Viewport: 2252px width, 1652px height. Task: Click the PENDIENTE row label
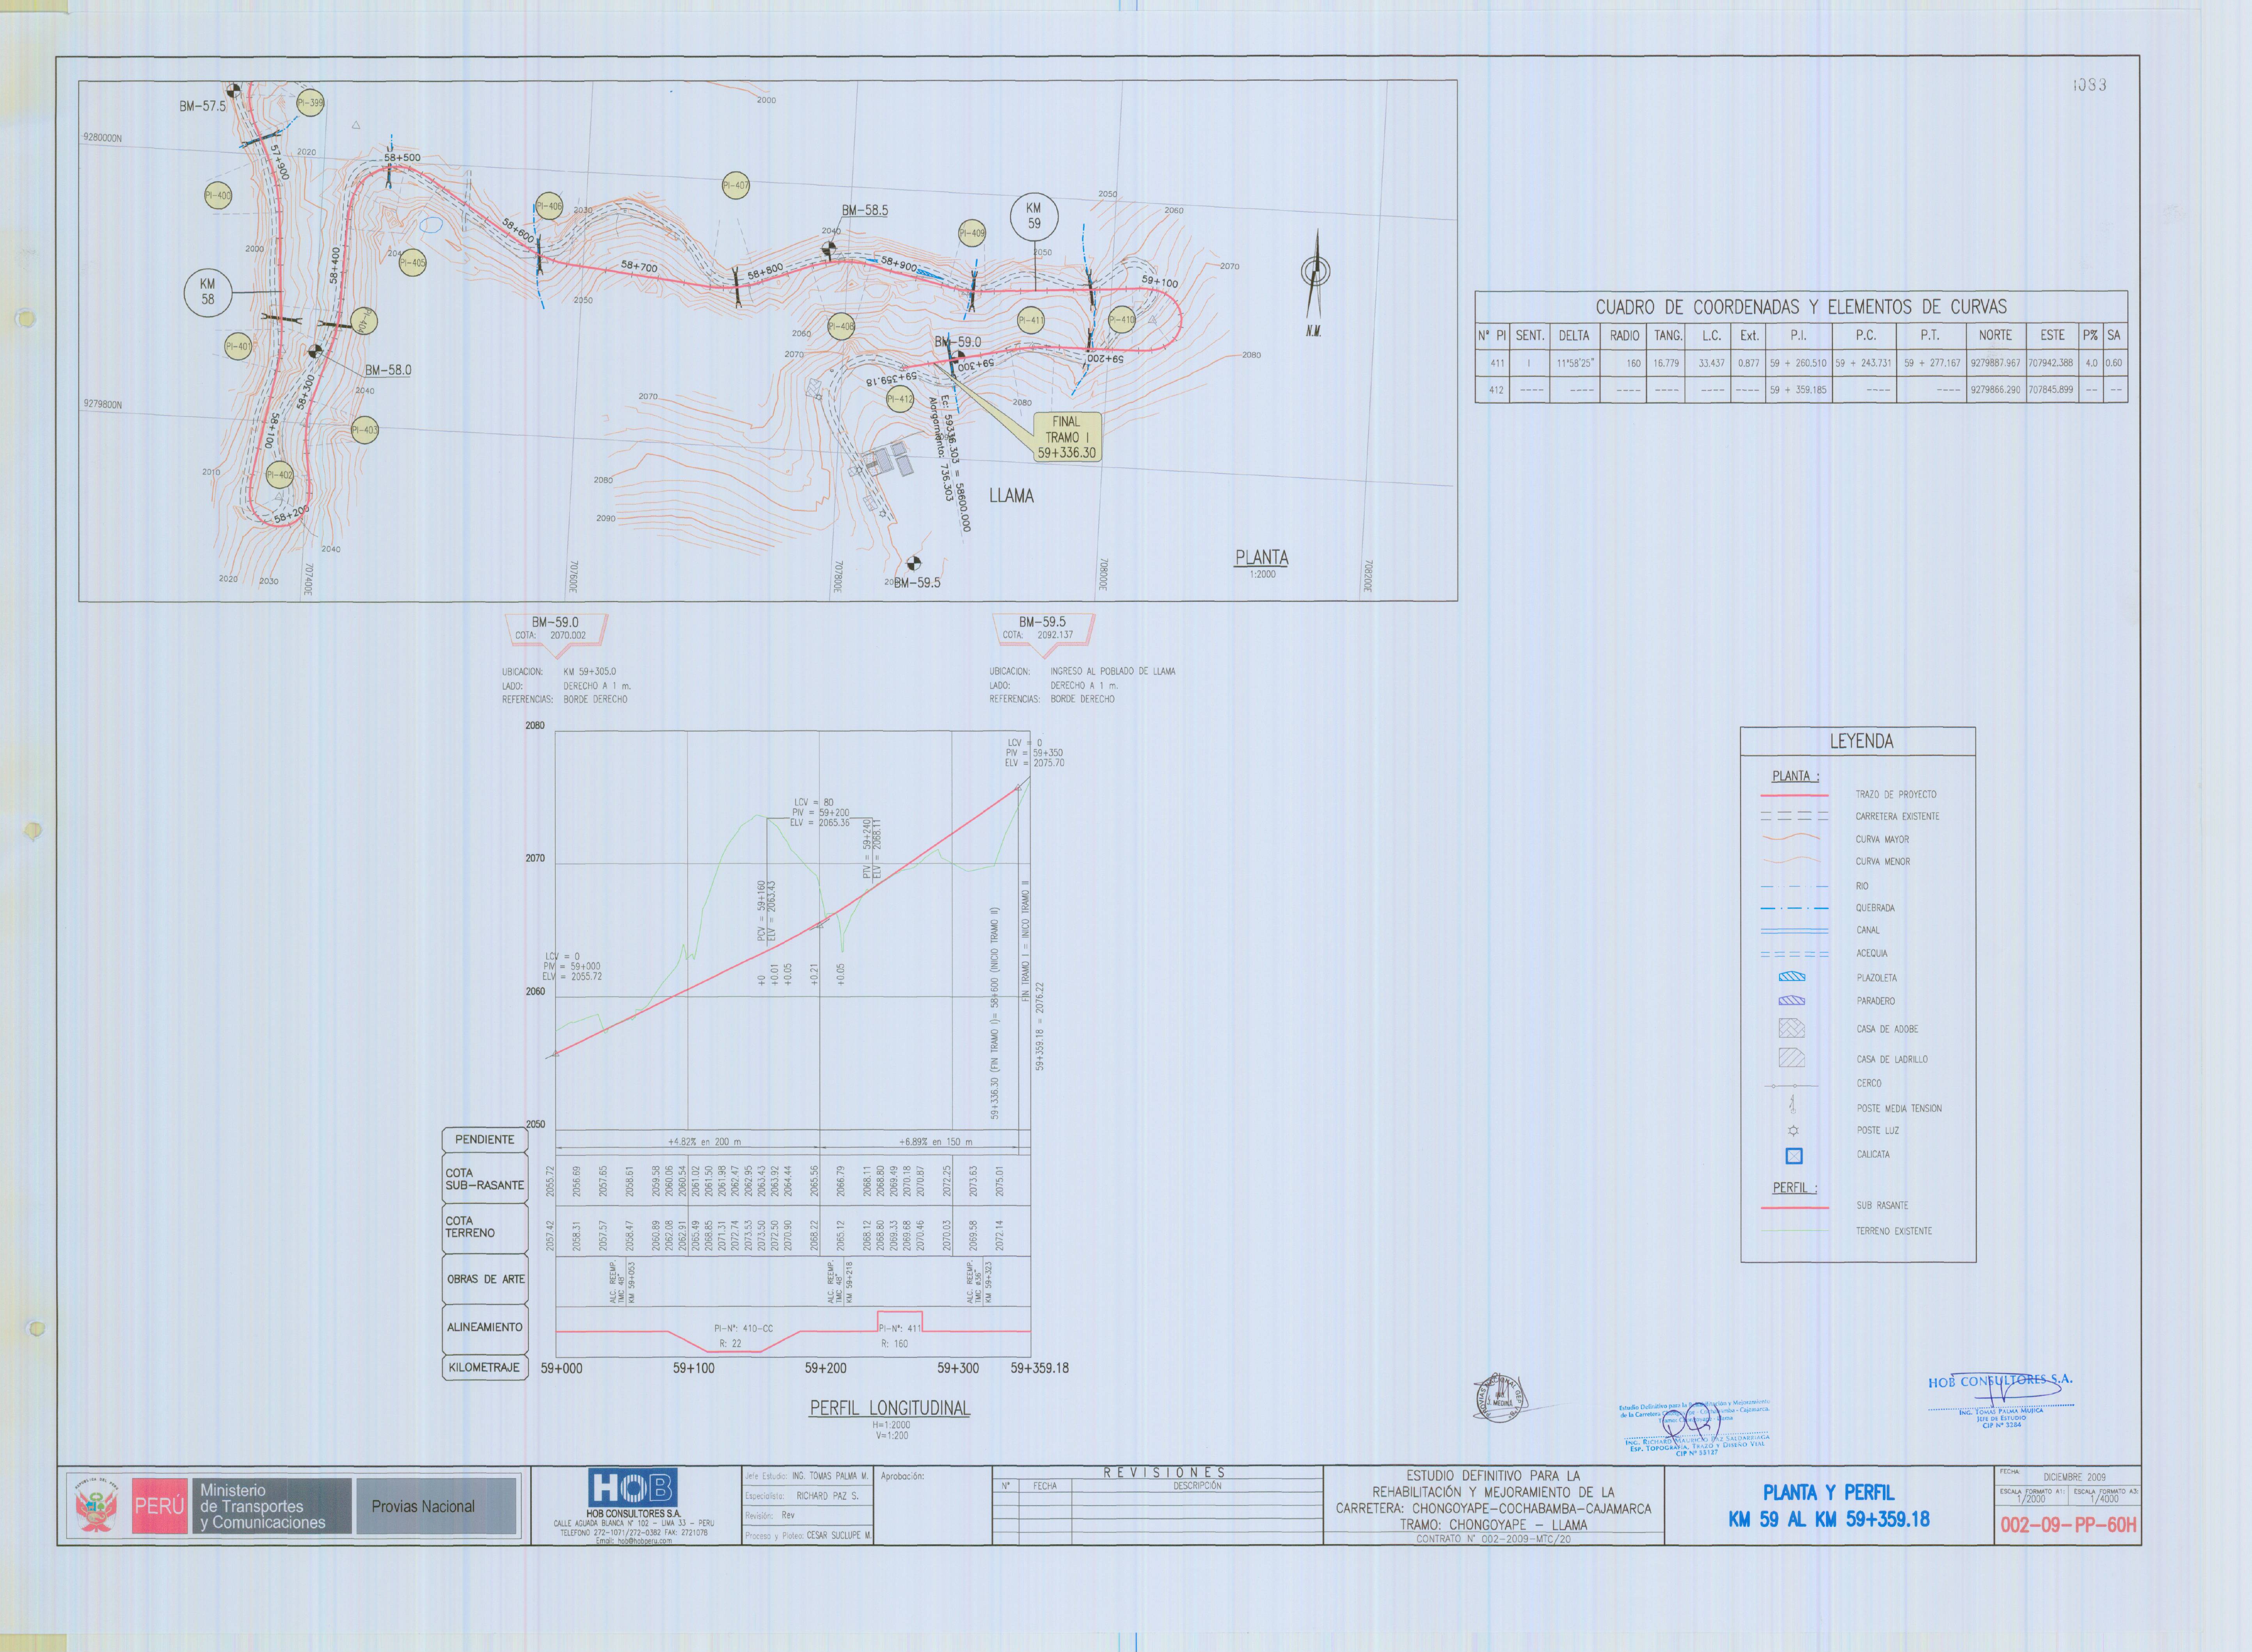coord(485,1140)
